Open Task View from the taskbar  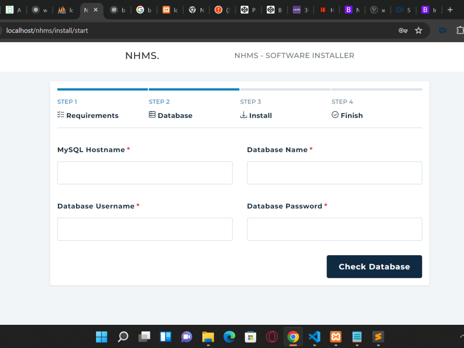pyautogui.click(x=144, y=337)
